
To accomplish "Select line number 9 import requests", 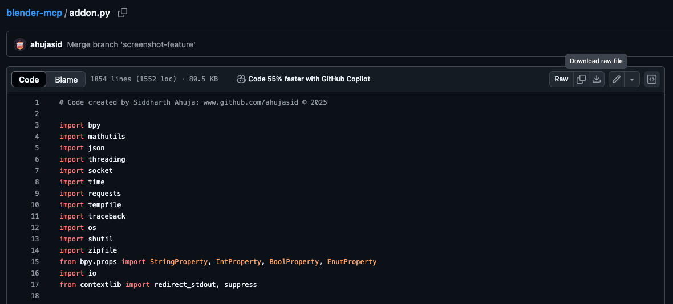I will point(37,194).
